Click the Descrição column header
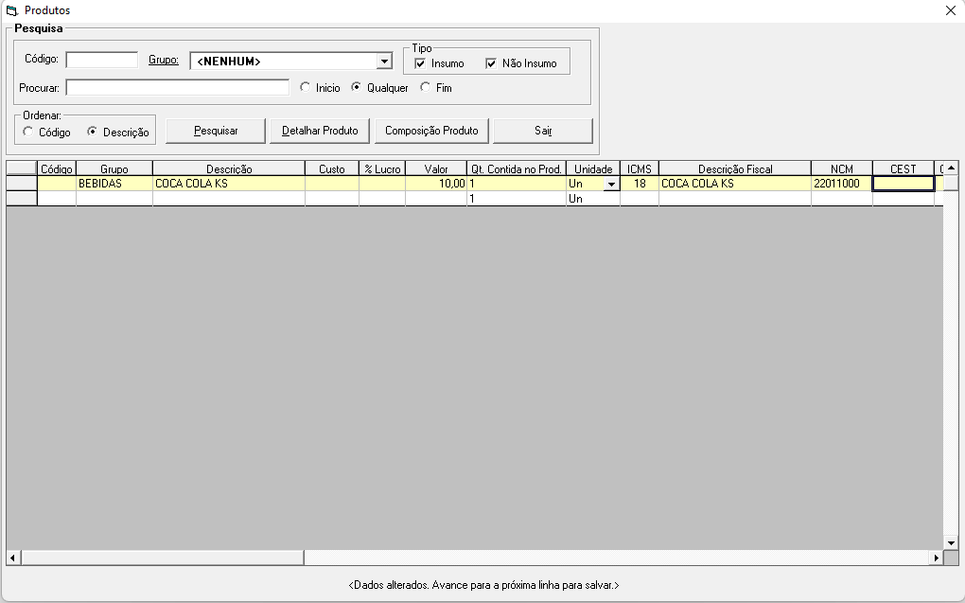The image size is (965, 603). [x=229, y=168]
